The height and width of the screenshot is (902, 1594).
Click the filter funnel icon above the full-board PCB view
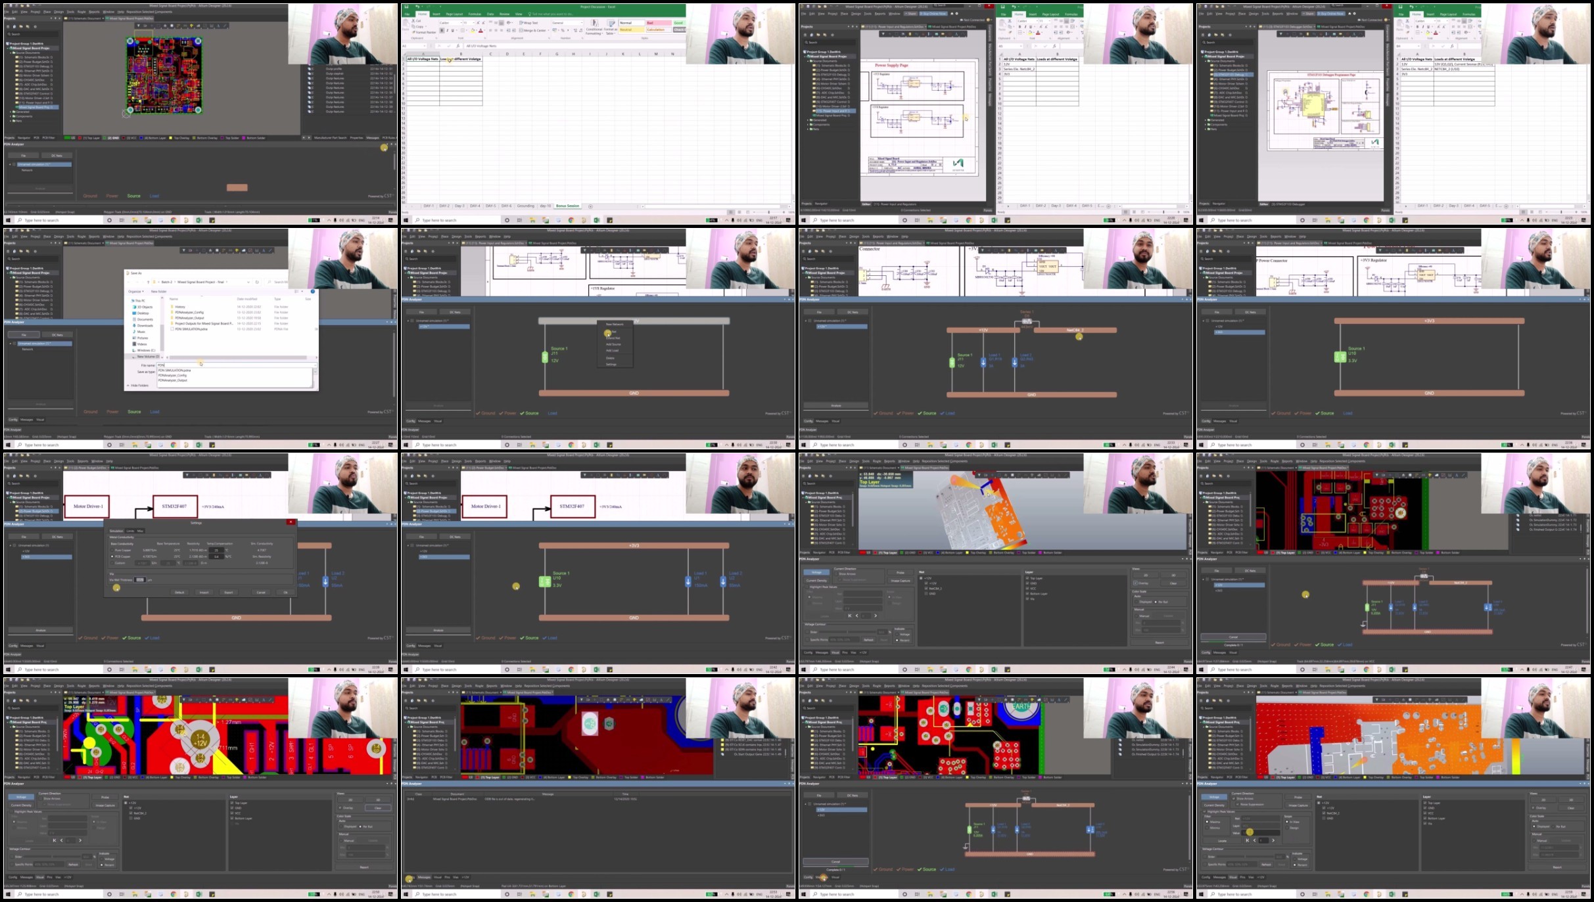coord(138,26)
